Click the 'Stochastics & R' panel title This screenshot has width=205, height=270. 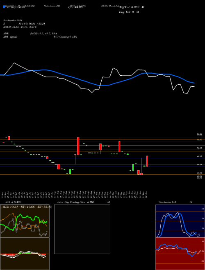[x=167, y=202]
